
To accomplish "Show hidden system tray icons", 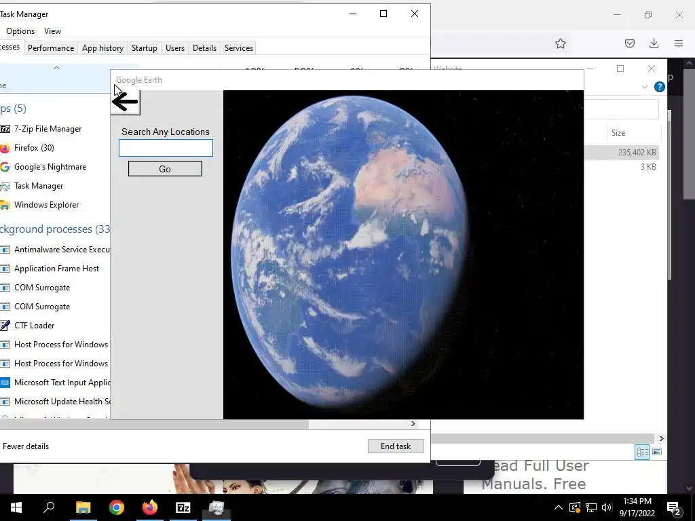I will (559, 507).
